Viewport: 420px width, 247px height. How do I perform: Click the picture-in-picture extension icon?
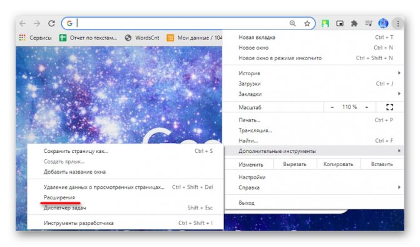[340, 24]
